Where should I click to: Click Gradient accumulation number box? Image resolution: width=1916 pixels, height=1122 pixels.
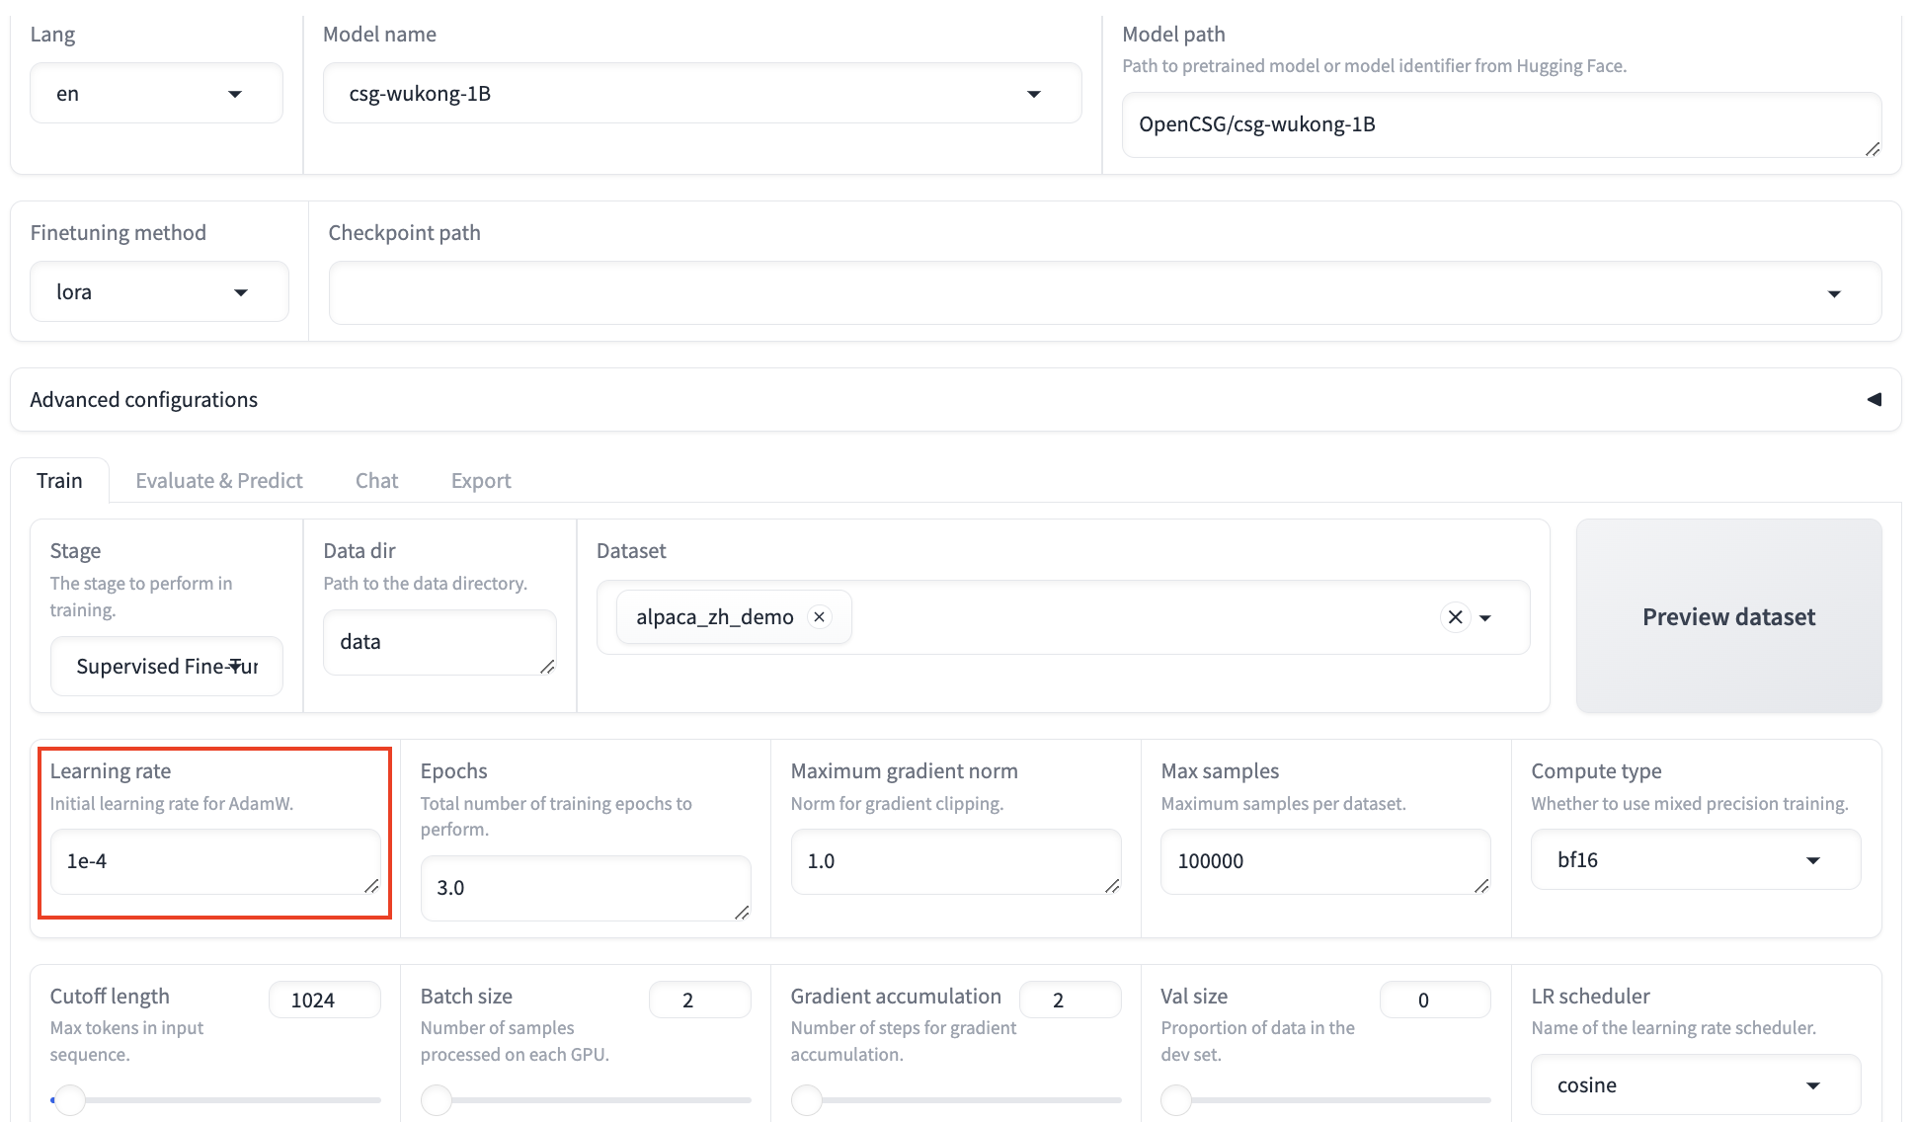pos(1070,1000)
